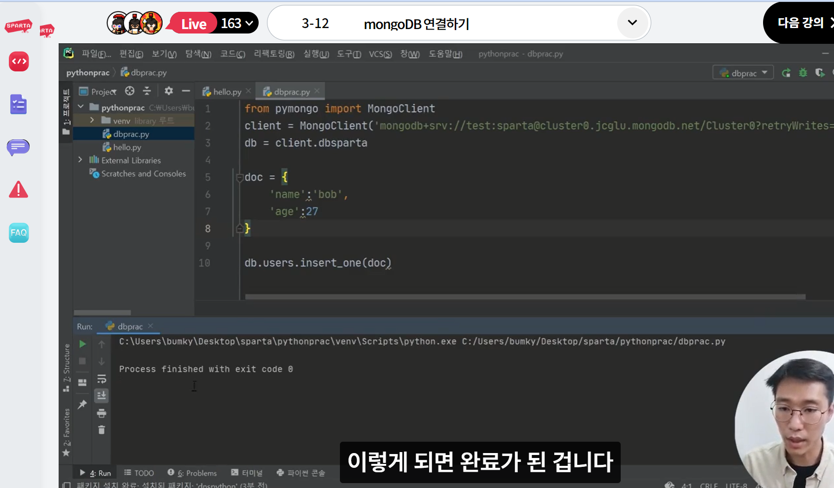
Task: Open the 도움말(H) menu
Action: (445, 54)
